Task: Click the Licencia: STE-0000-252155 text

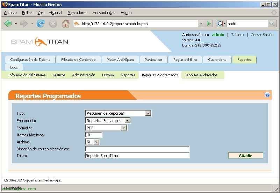Action: 202,45
